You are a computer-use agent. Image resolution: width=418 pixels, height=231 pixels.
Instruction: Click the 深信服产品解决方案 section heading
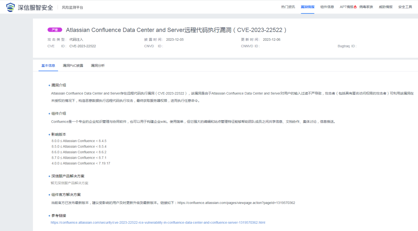(x=68, y=176)
